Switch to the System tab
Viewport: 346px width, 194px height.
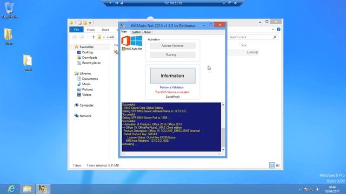tap(136, 32)
